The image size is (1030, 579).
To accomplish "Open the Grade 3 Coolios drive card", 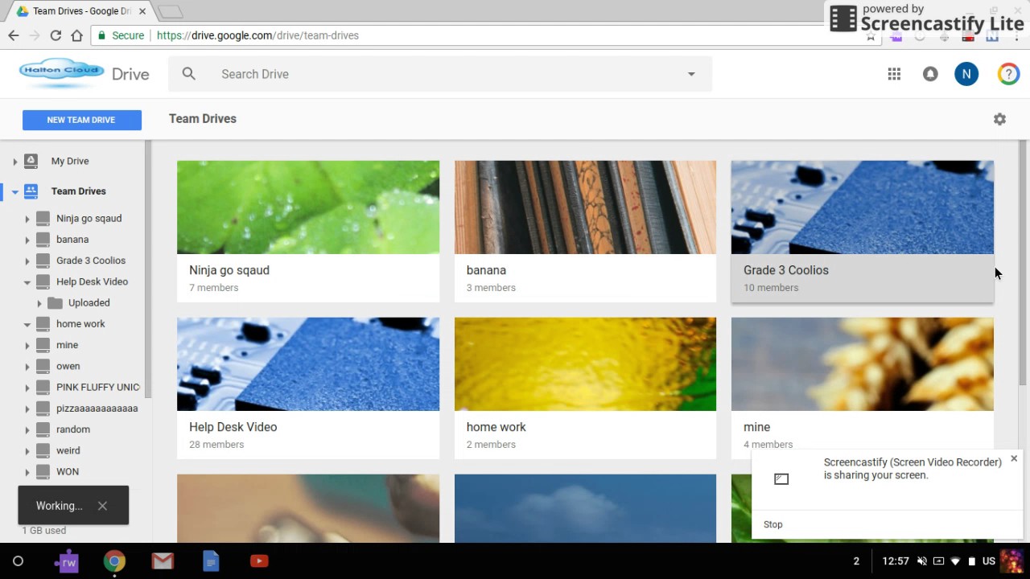I will pos(862,232).
